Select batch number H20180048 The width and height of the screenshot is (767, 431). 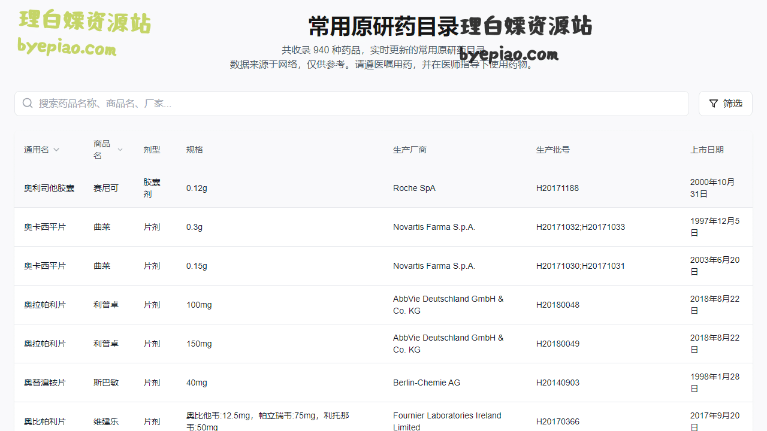click(x=558, y=305)
